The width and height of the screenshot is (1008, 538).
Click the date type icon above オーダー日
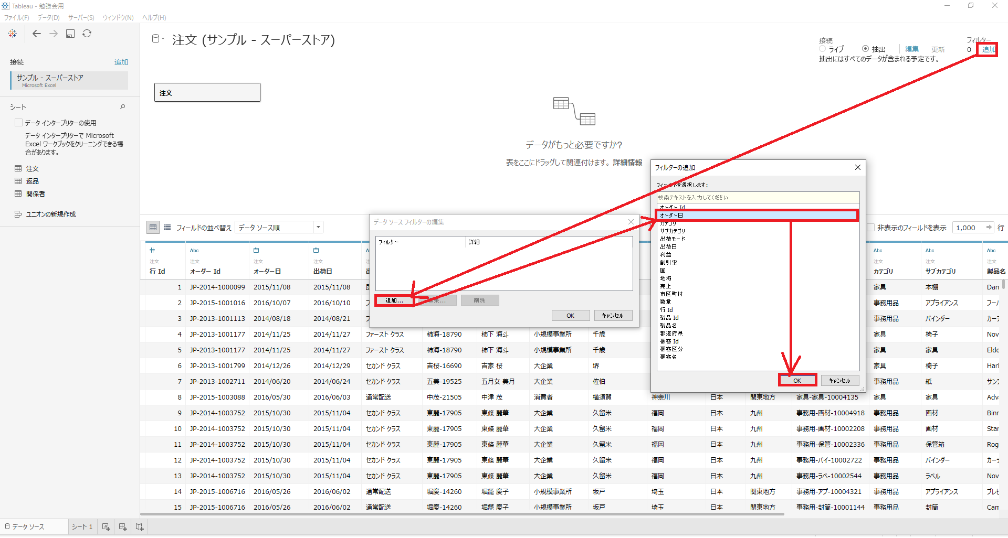click(256, 251)
